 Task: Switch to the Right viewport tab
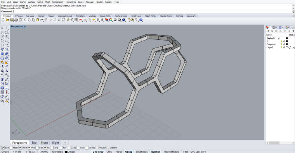(x=56, y=143)
